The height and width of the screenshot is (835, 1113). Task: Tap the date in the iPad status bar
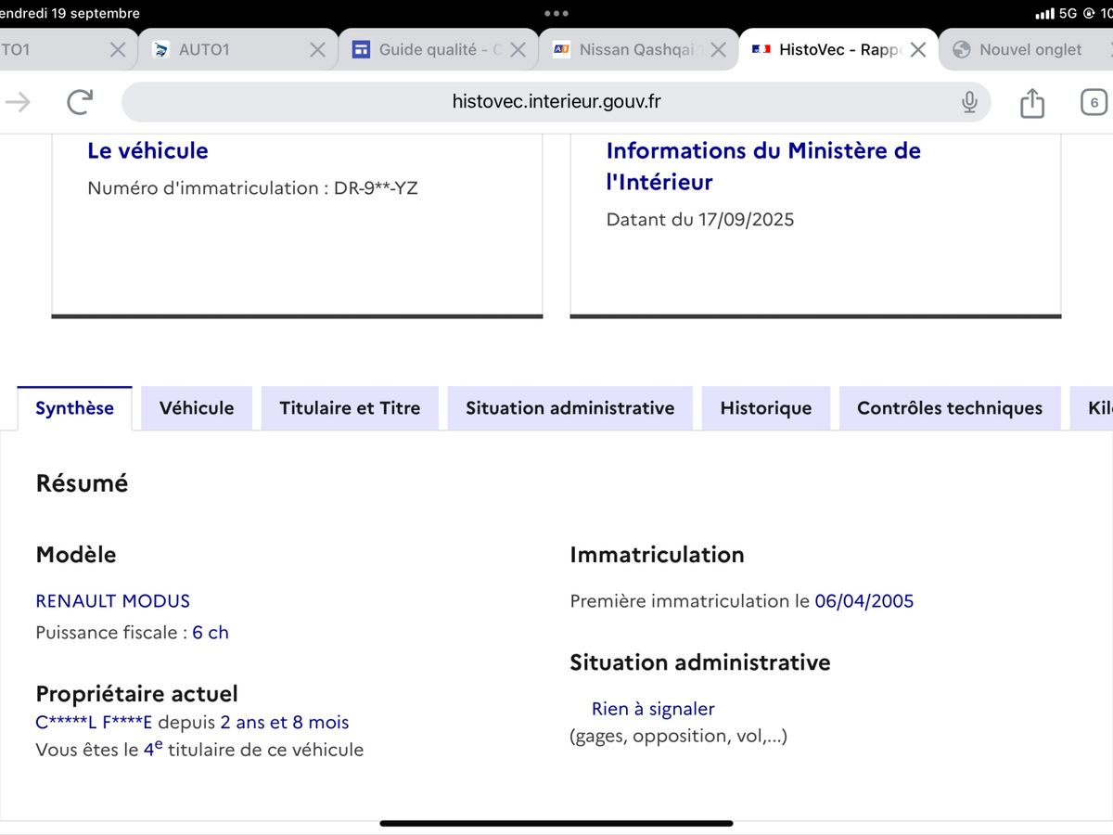tap(70, 14)
